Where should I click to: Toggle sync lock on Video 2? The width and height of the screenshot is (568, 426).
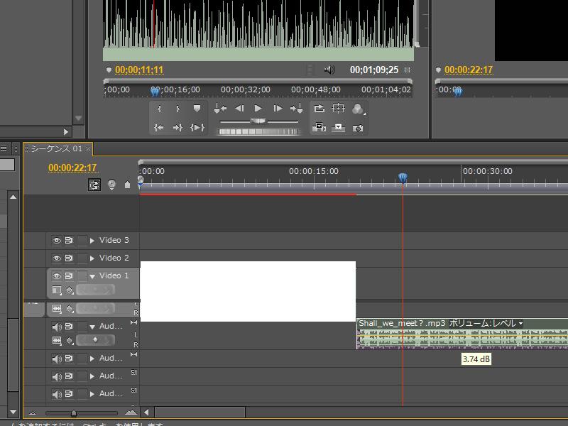coord(69,258)
